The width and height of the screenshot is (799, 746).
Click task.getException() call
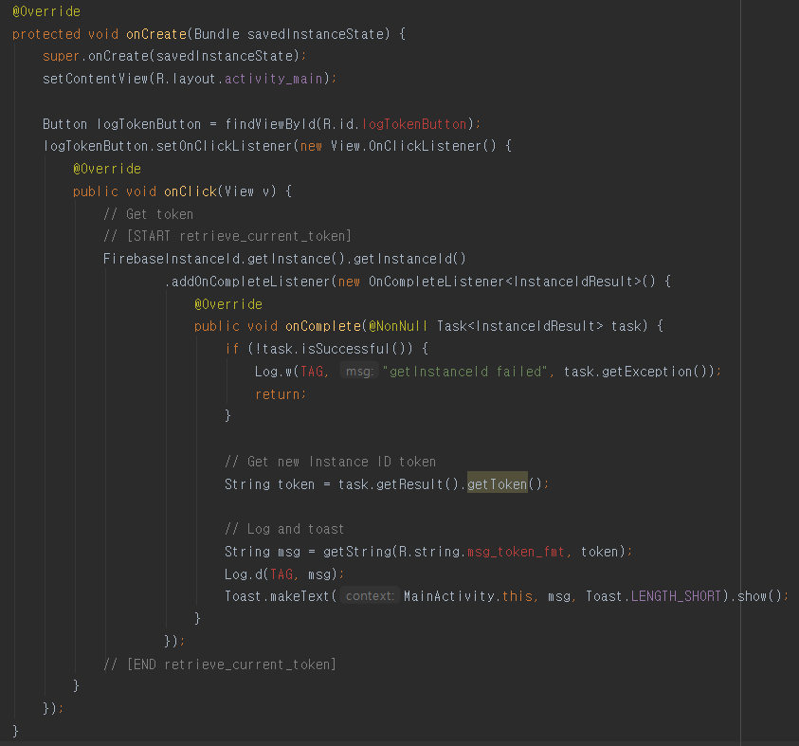(639, 372)
